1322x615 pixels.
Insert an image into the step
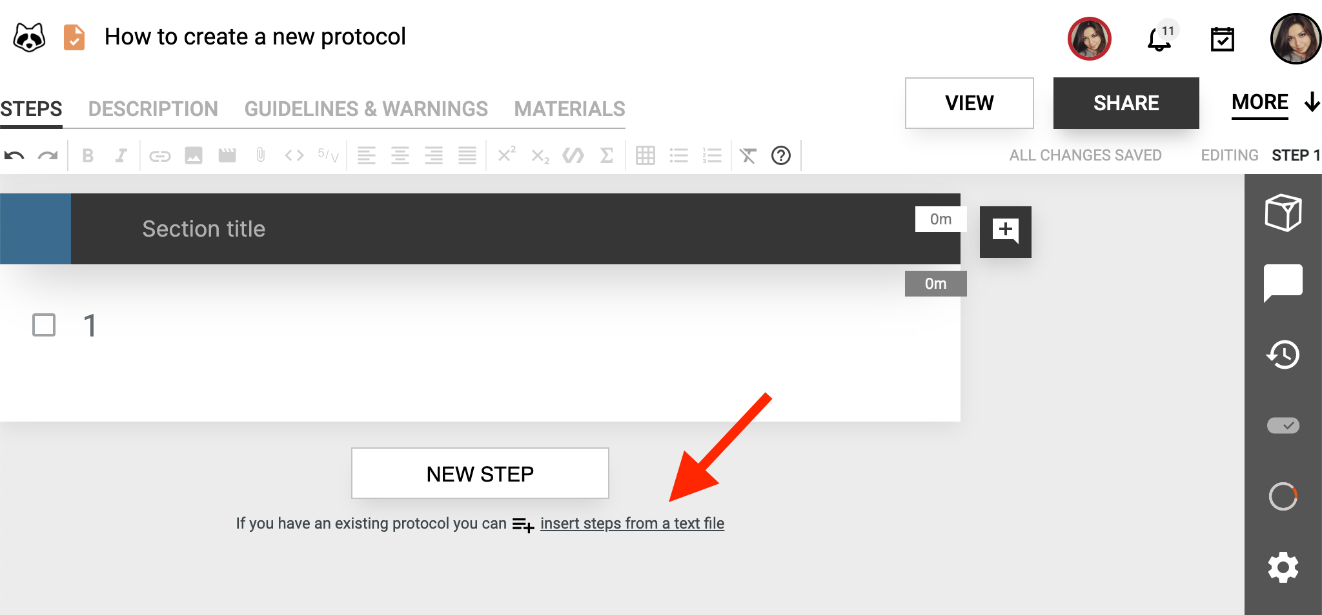(x=193, y=155)
